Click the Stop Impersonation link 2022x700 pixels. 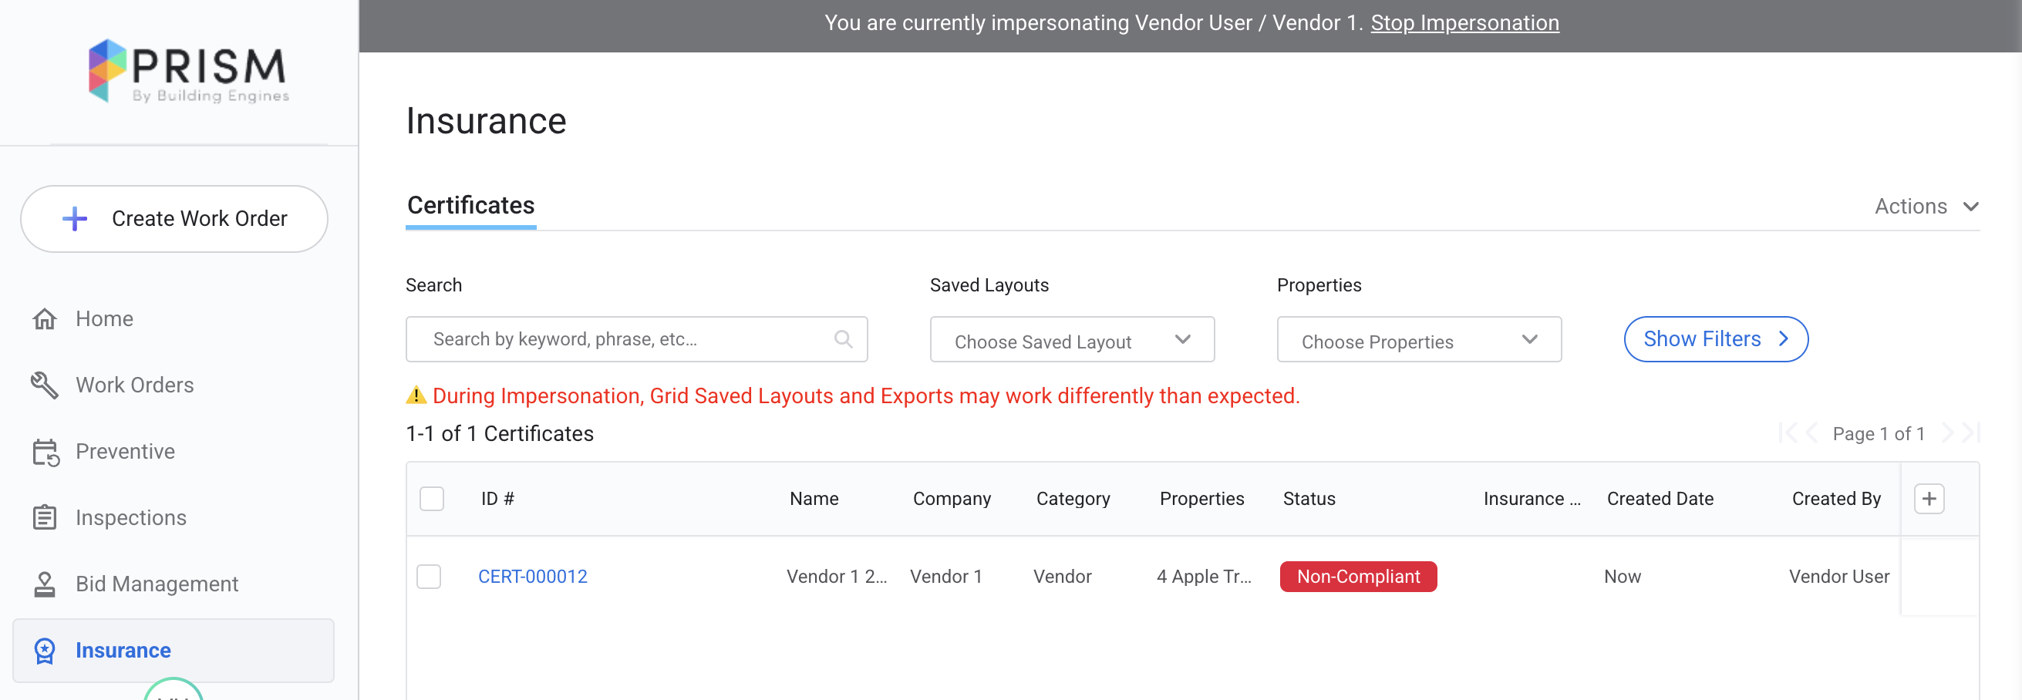(1464, 23)
